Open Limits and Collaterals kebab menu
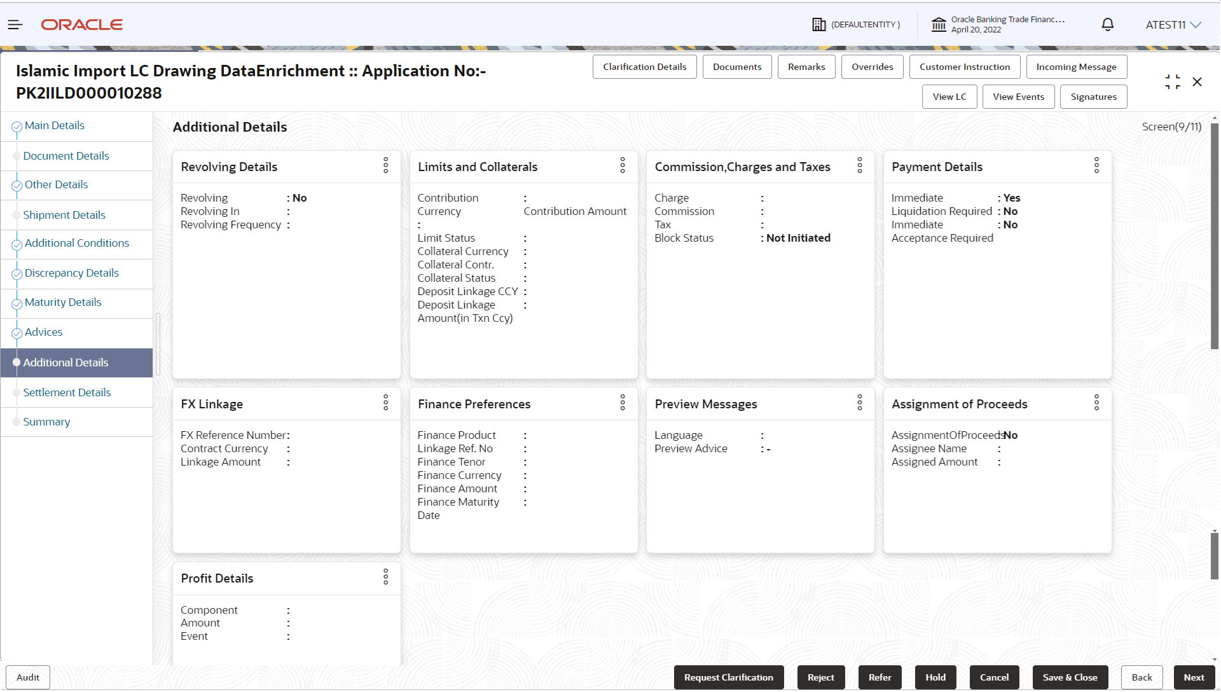 tap(623, 166)
